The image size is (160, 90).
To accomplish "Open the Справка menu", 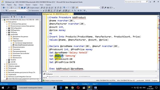I will (x=48, y=5).
